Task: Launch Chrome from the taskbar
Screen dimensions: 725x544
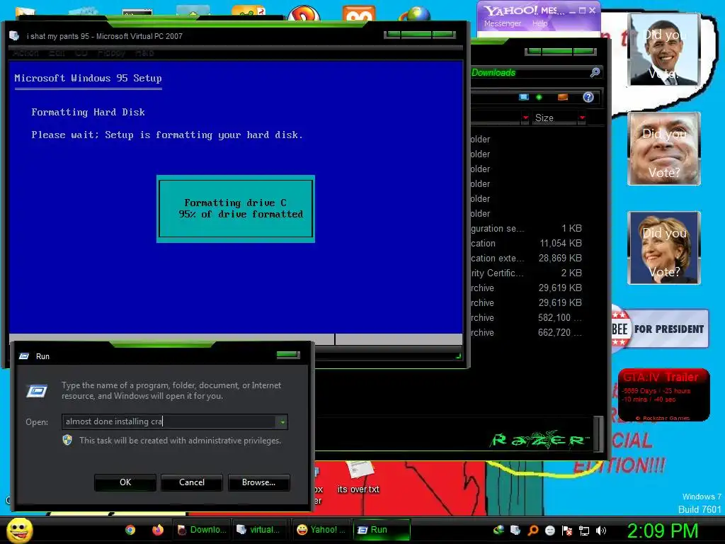Action: coord(130,530)
